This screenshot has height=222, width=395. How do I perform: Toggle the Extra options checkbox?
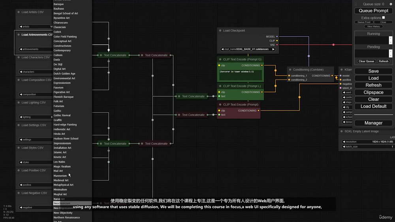(384, 18)
